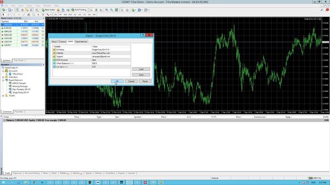This screenshot has height=185, width=330.
Task: Select the vertical line tool
Action: [14, 15]
